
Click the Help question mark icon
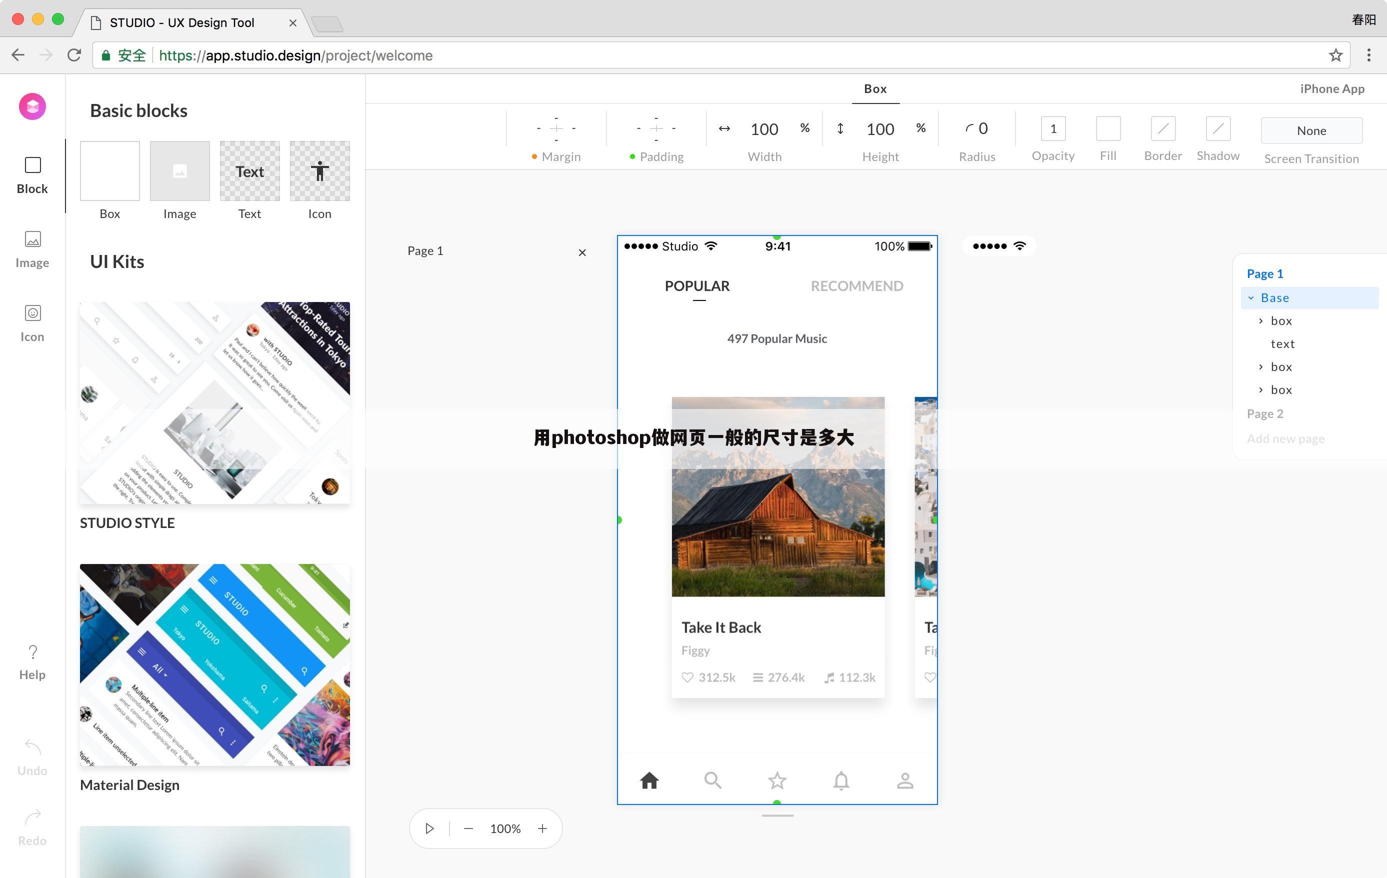point(33,652)
